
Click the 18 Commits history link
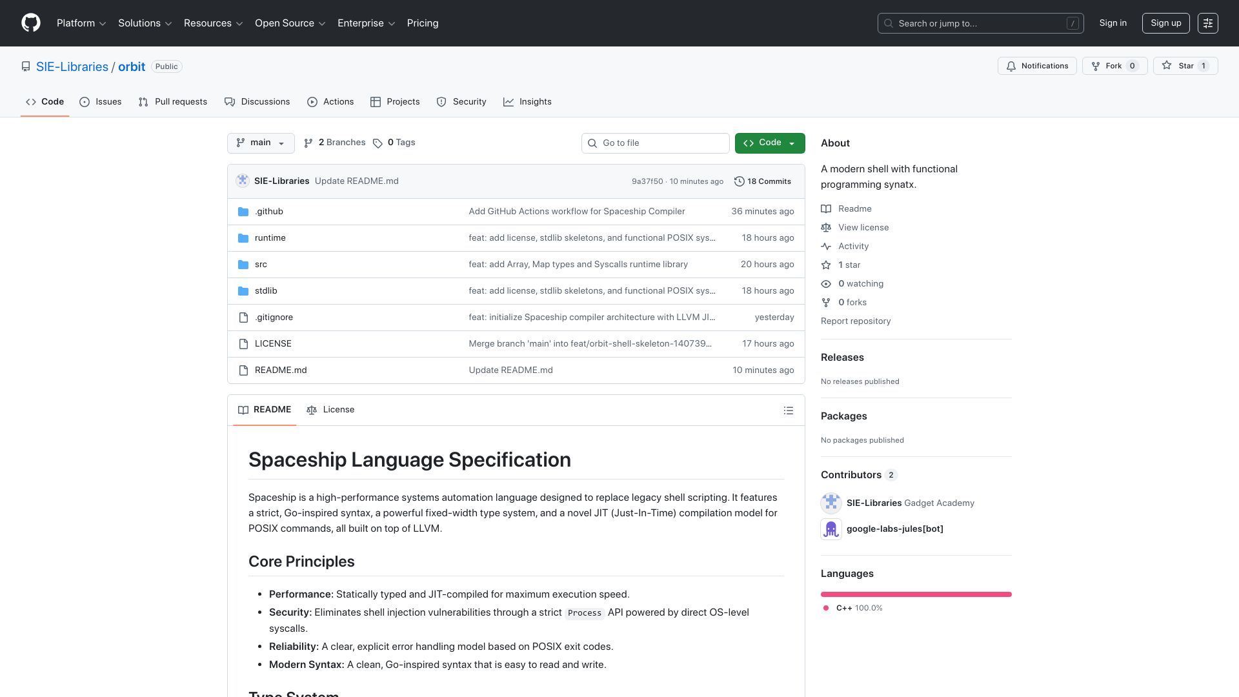763,181
